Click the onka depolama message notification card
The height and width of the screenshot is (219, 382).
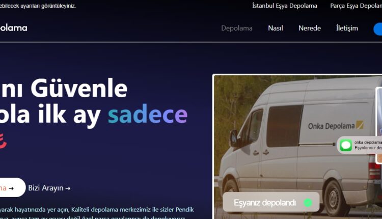360,145
